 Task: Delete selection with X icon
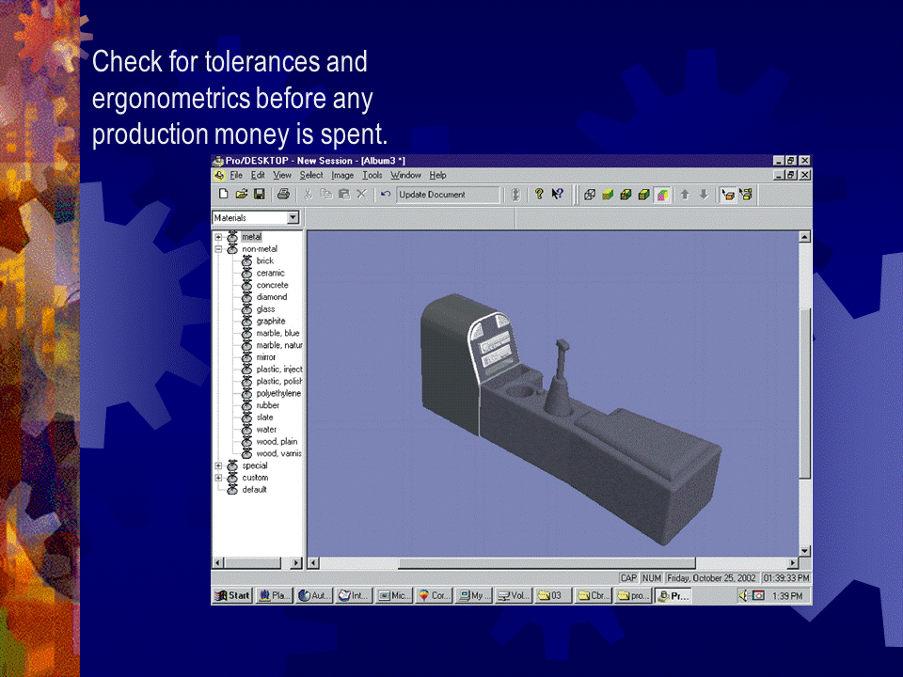pyautogui.click(x=361, y=195)
